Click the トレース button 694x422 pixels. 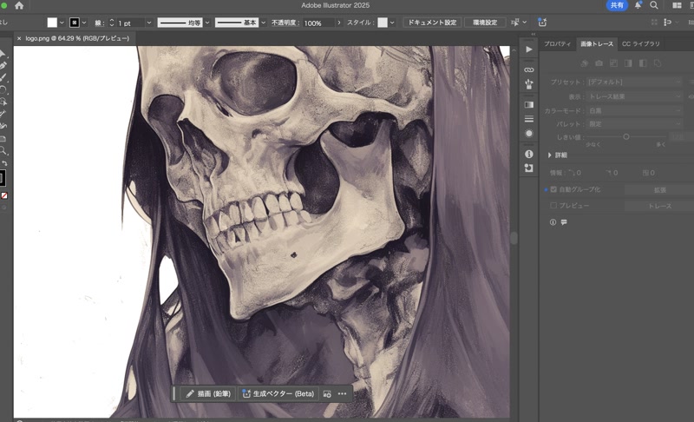click(x=659, y=206)
